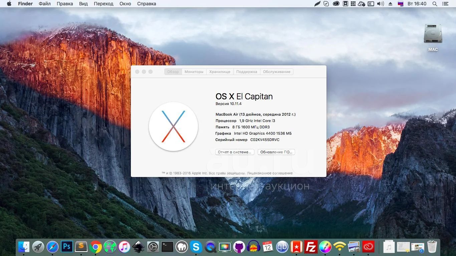Screen dimensions: 456x256
Task: Open Safari compass icon in dock
Action: coord(52,247)
